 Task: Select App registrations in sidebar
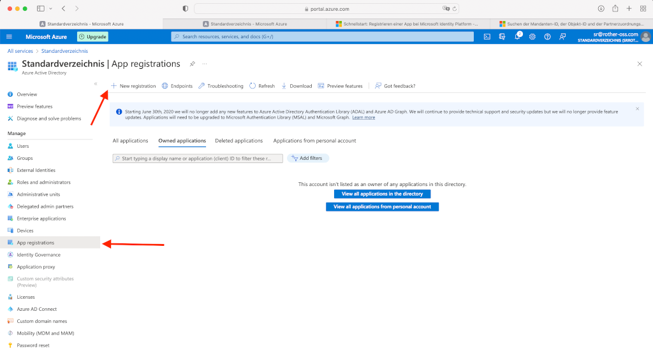click(x=50, y=243)
